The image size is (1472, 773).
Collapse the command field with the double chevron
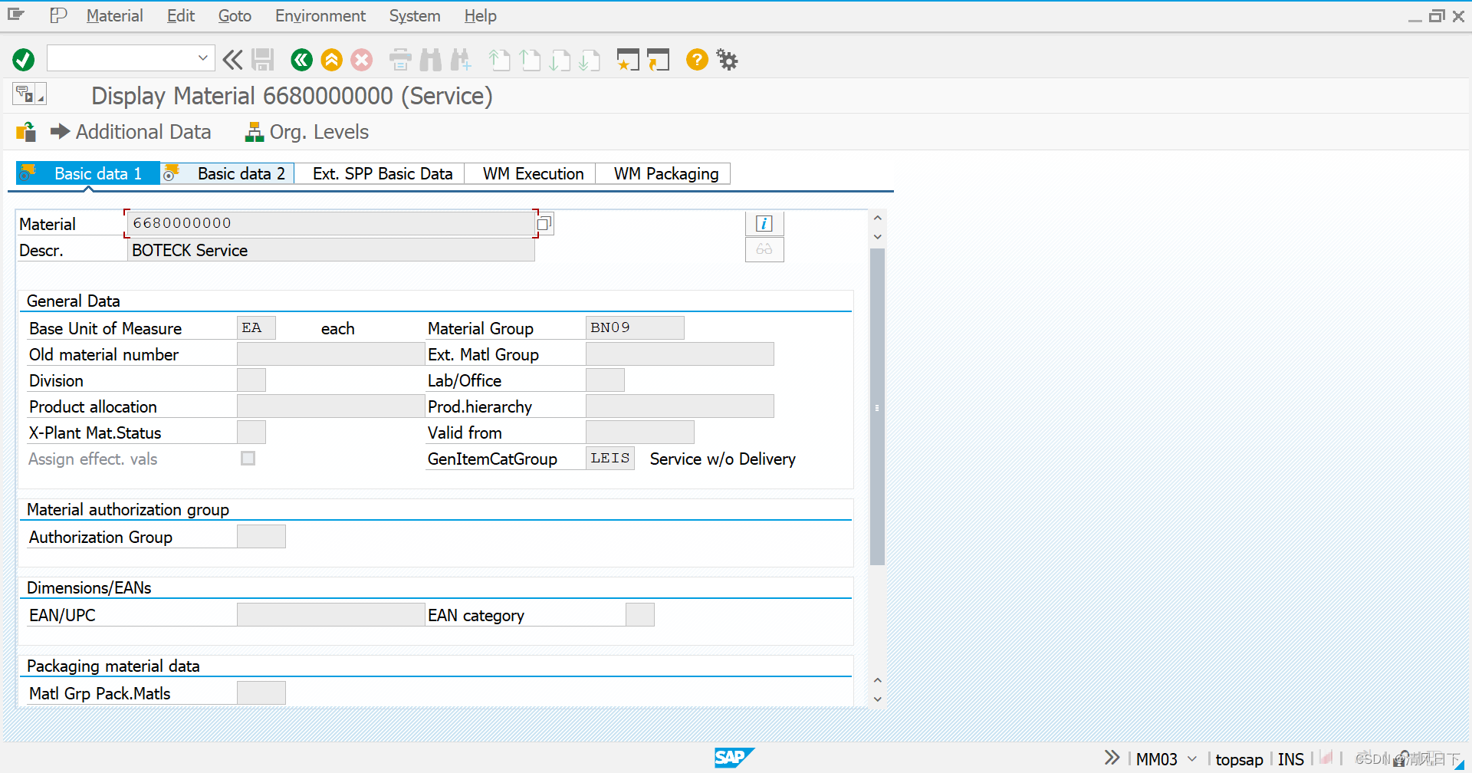(232, 60)
